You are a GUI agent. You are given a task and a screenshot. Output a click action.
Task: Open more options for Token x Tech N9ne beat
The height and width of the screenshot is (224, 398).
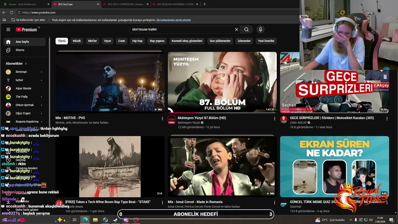tap(162, 203)
